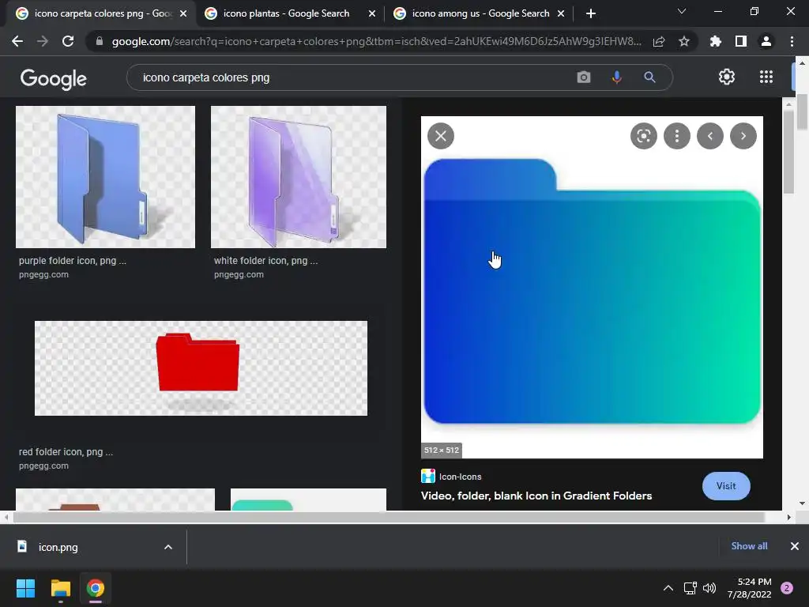This screenshot has width=809, height=607.
Task: Toggle the Chrome side panel
Action: coord(741,41)
